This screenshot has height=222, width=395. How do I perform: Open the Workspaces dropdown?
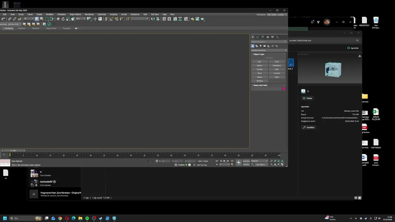point(277,14)
